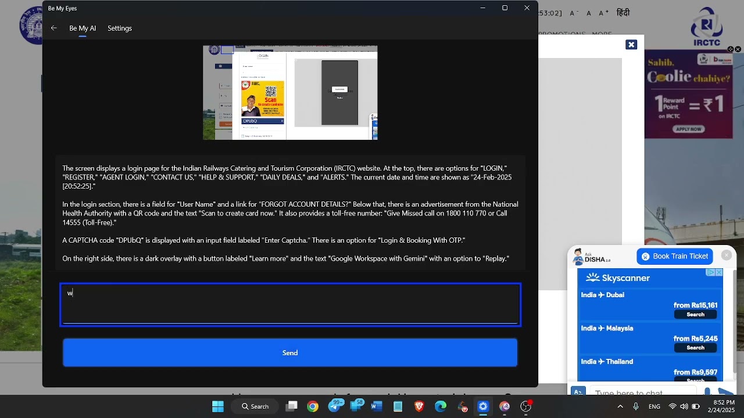This screenshot has width=744, height=418.
Task: Close the Coolie reward ad with round X
Action: (x=738, y=49)
